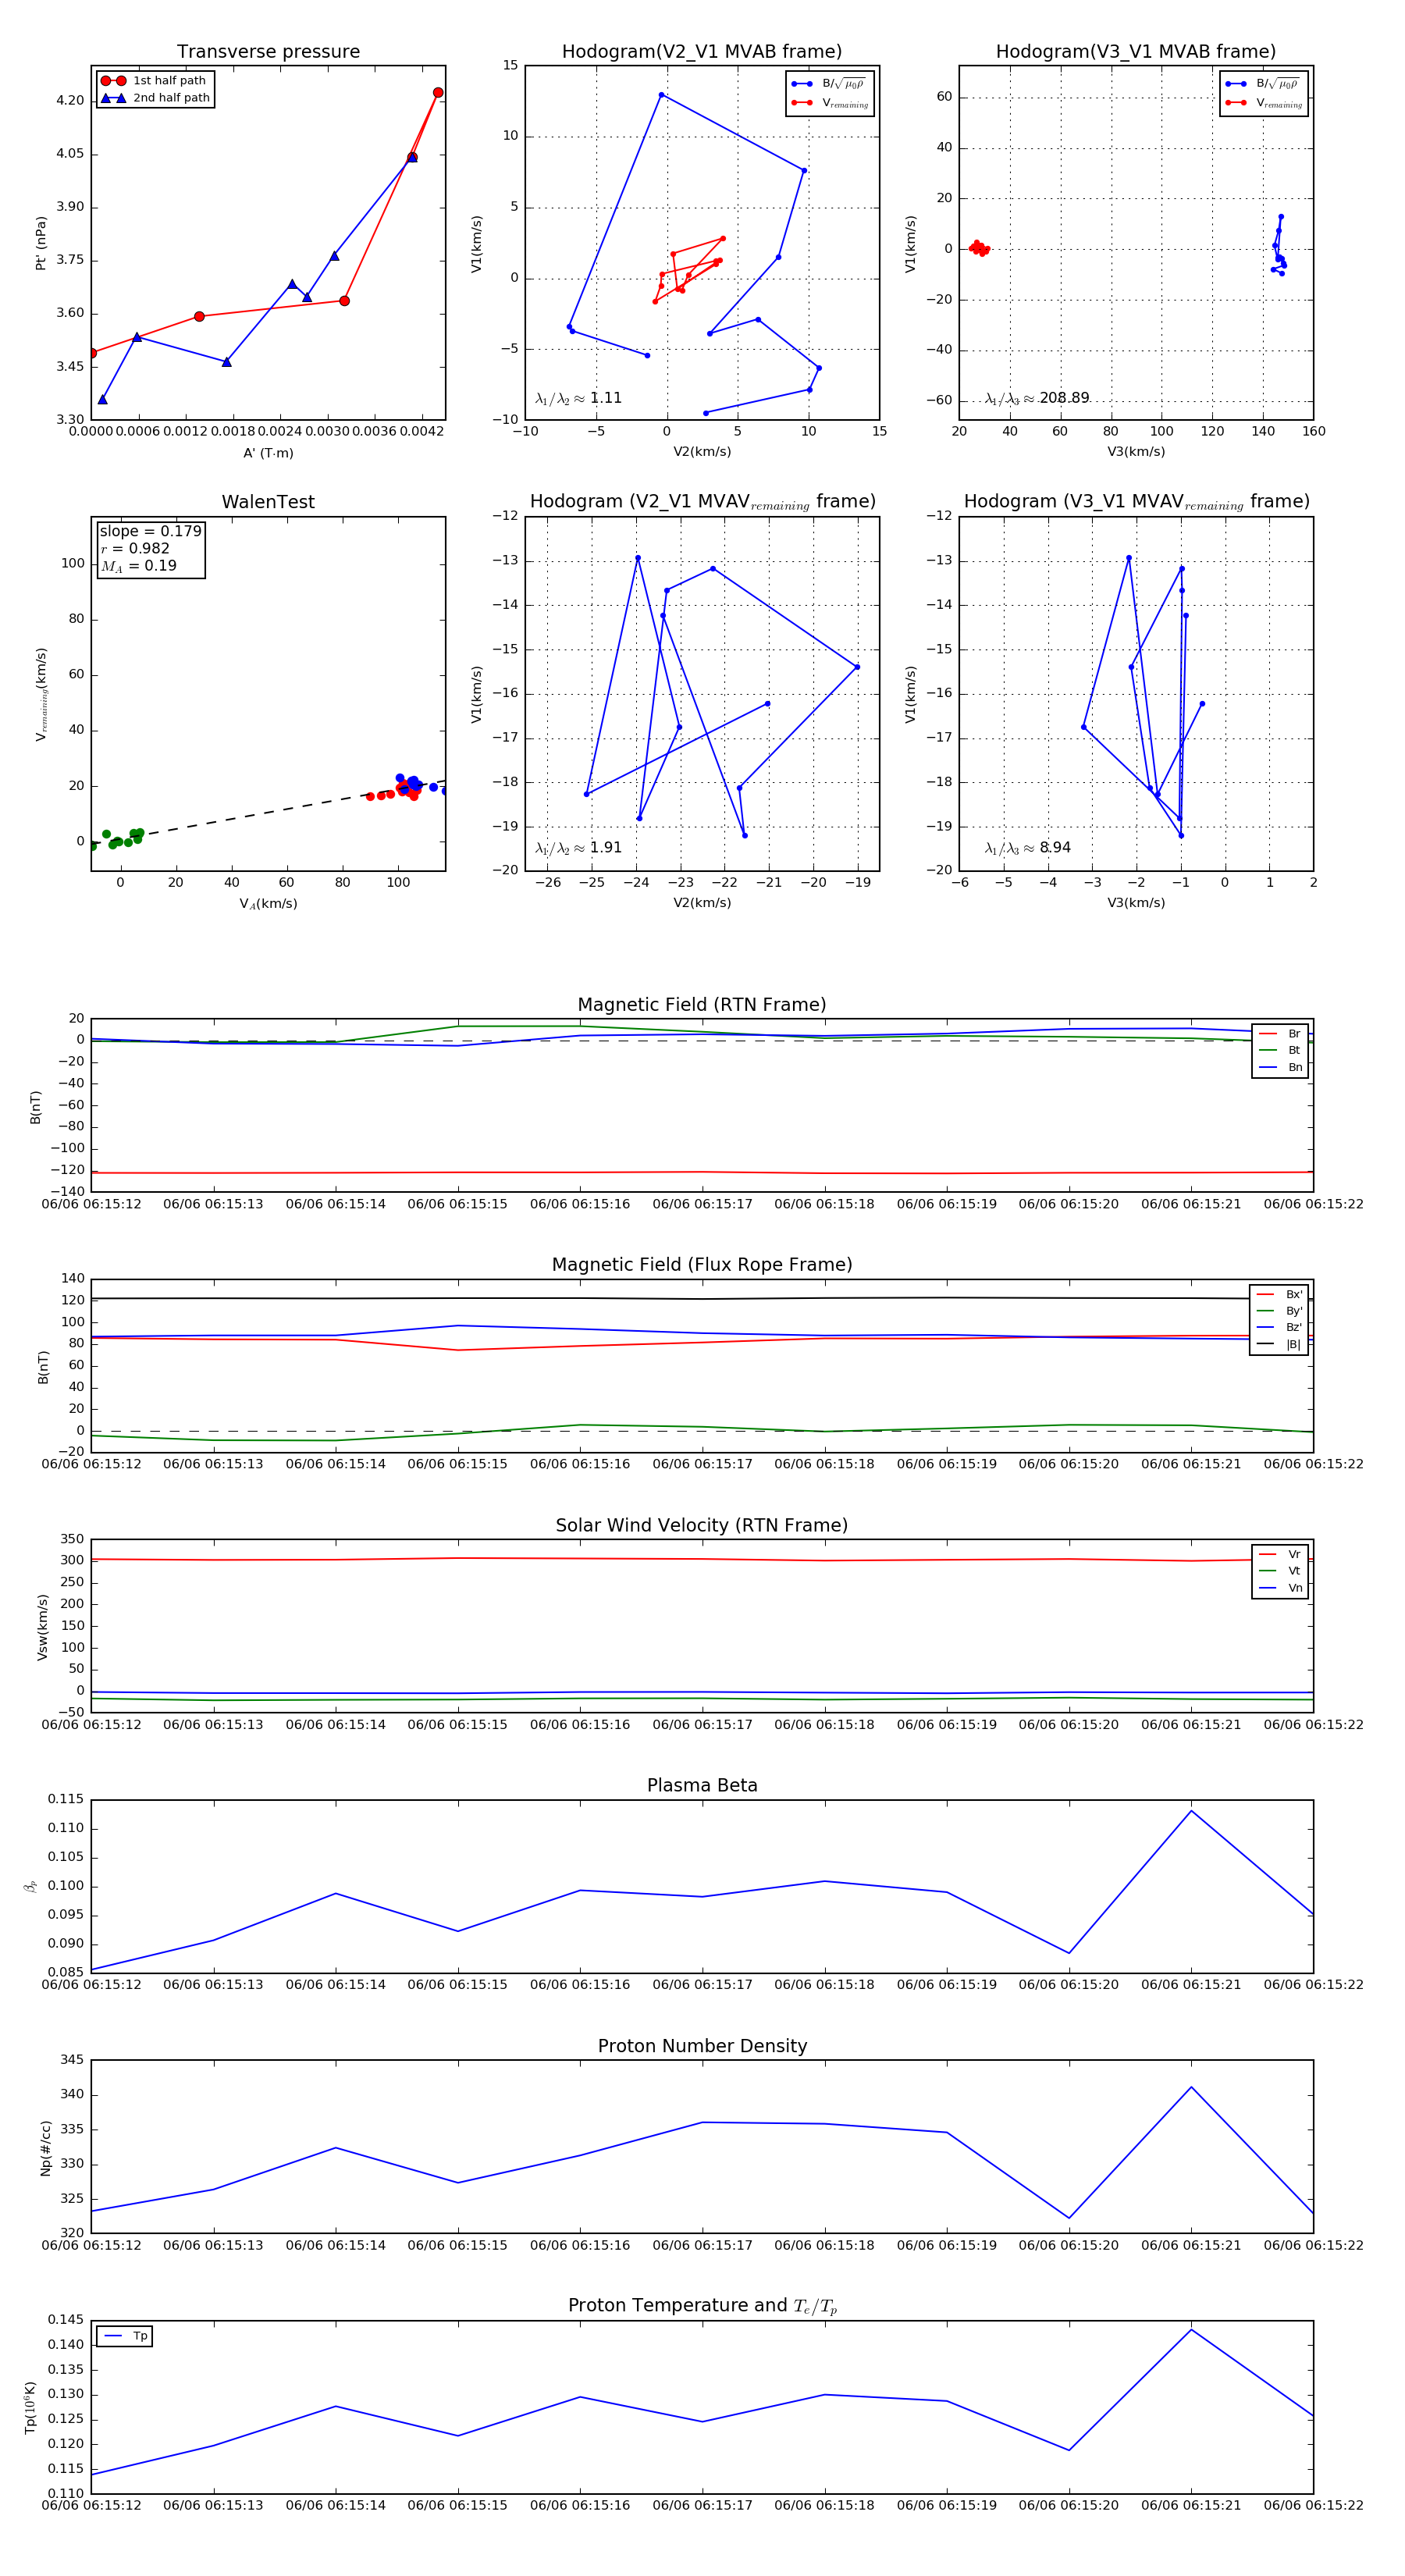The width and height of the screenshot is (1405, 2576).
Task: Select the 'Bt' legend label
Action: coord(1294,1050)
